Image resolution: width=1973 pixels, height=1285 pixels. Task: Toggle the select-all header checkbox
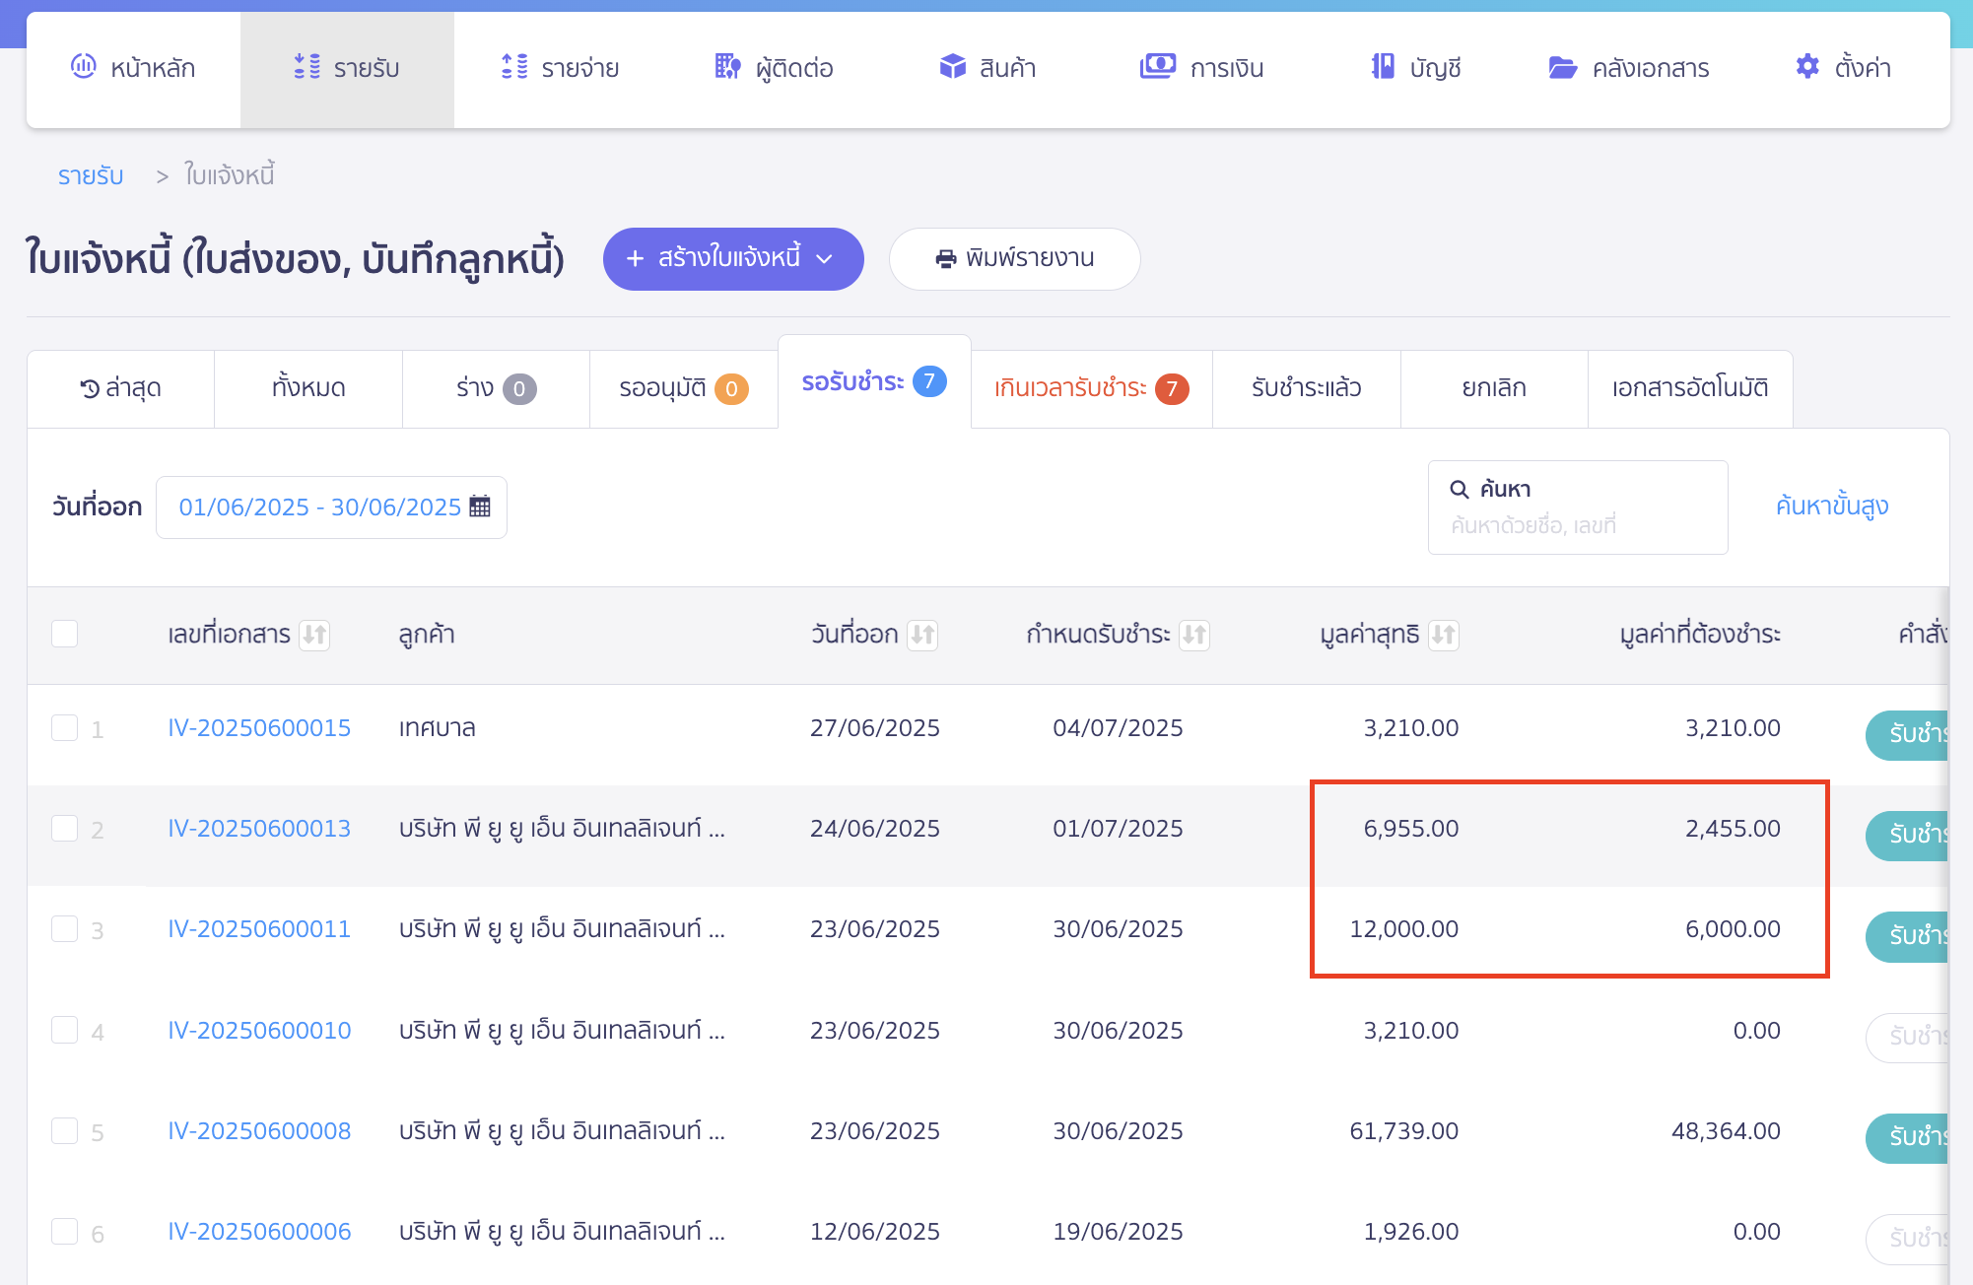pyautogui.click(x=65, y=634)
